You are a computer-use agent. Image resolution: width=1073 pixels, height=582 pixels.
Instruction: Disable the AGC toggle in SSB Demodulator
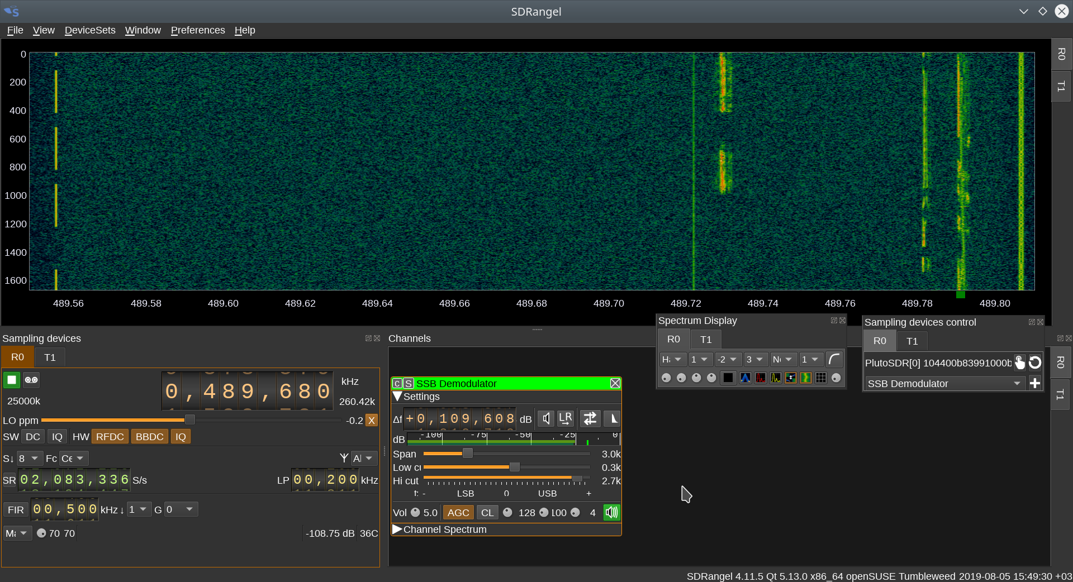click(x=458, y=513)
